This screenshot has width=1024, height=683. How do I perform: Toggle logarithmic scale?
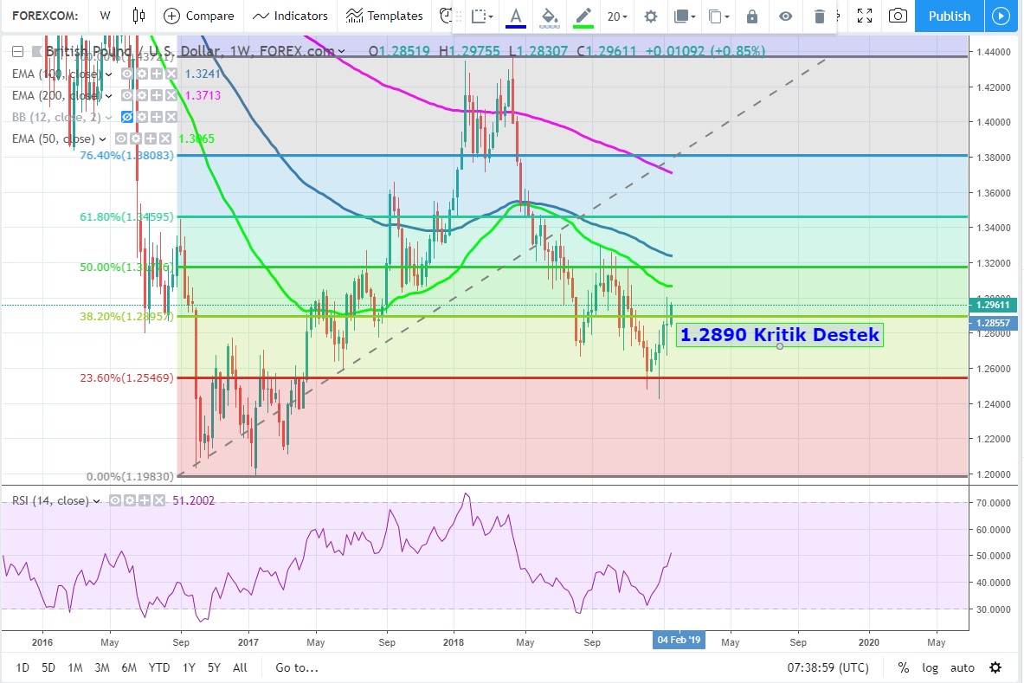930,667
